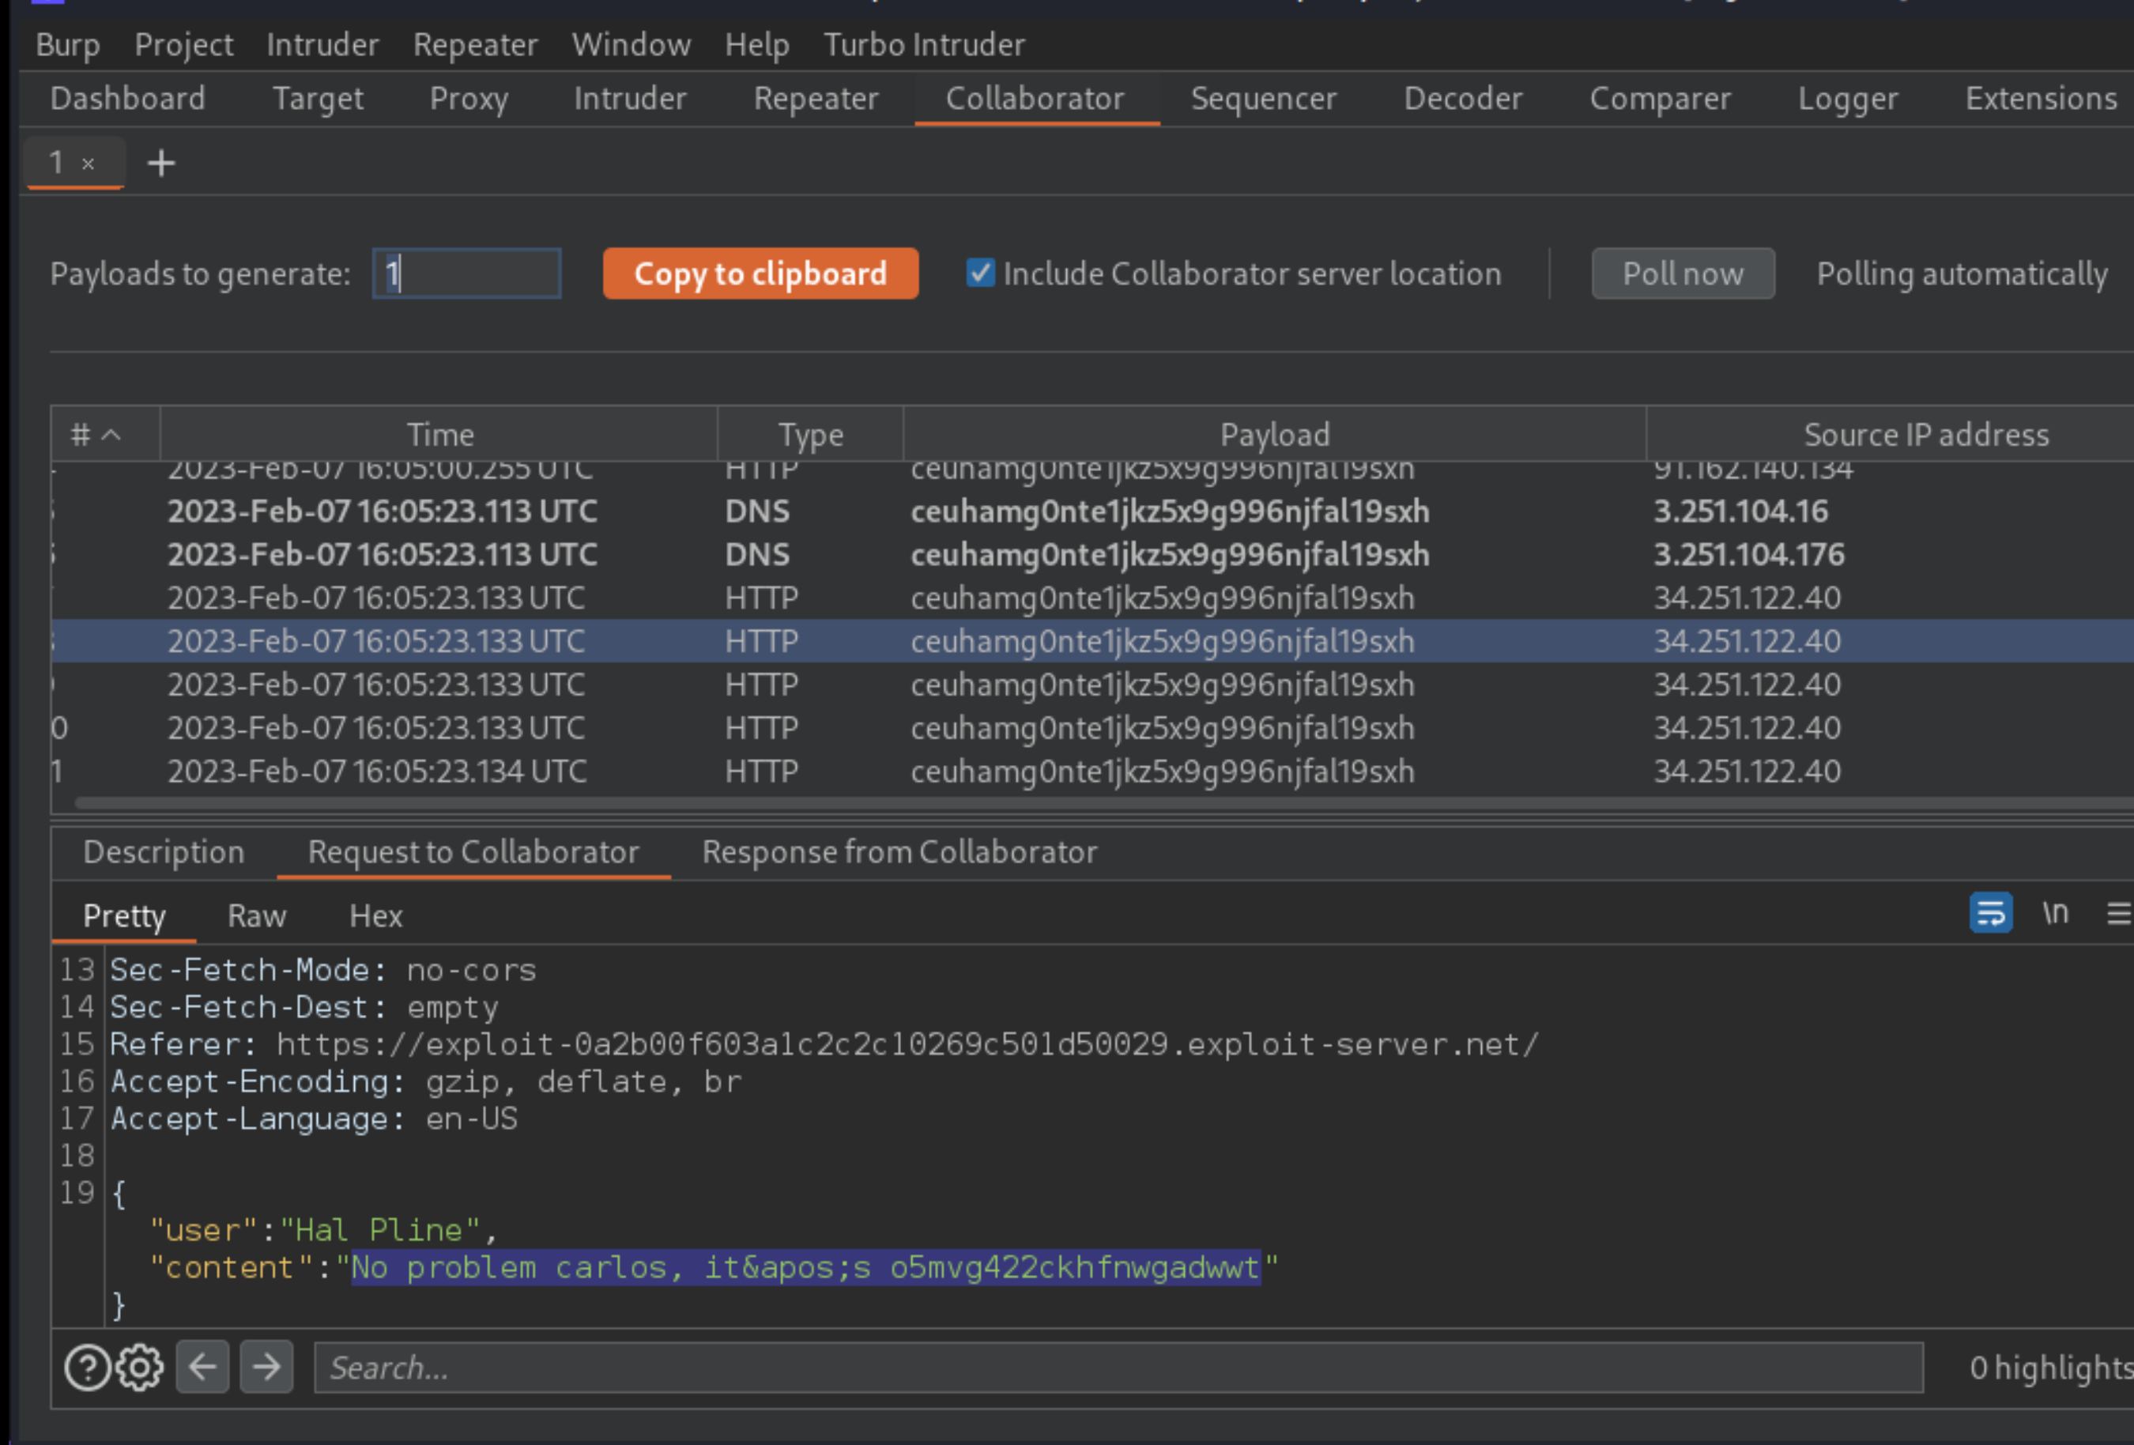The height and width of the screenshot is (1445, 2134).
Task: Click the Search input field
Action: (1118, 1368)
